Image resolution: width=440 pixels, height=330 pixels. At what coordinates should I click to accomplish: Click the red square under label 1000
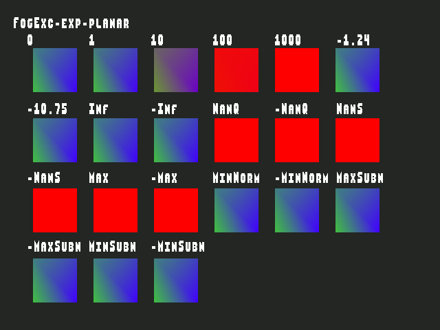click(297, 70)
